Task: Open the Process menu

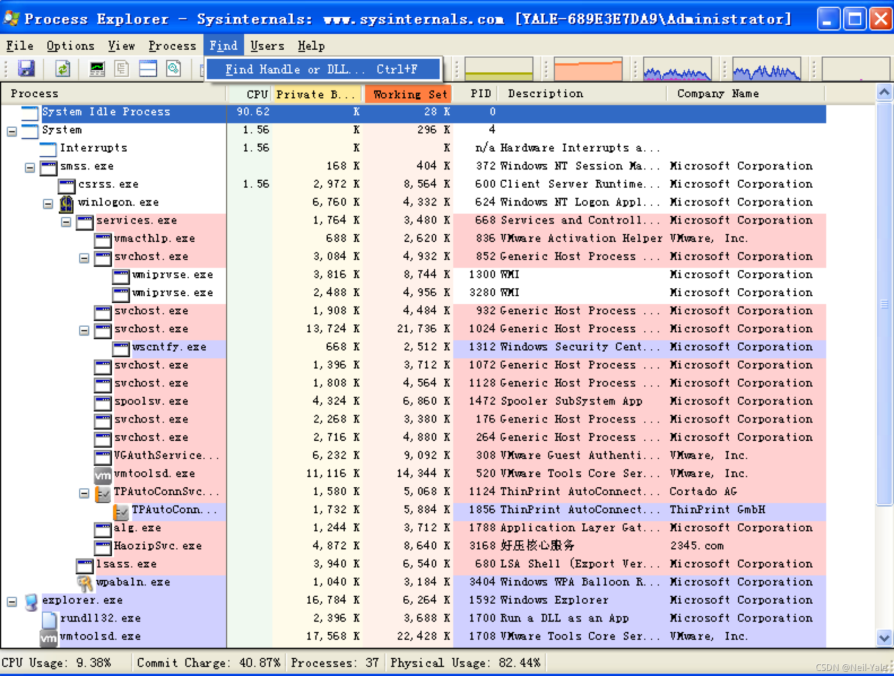Action: 172,46
